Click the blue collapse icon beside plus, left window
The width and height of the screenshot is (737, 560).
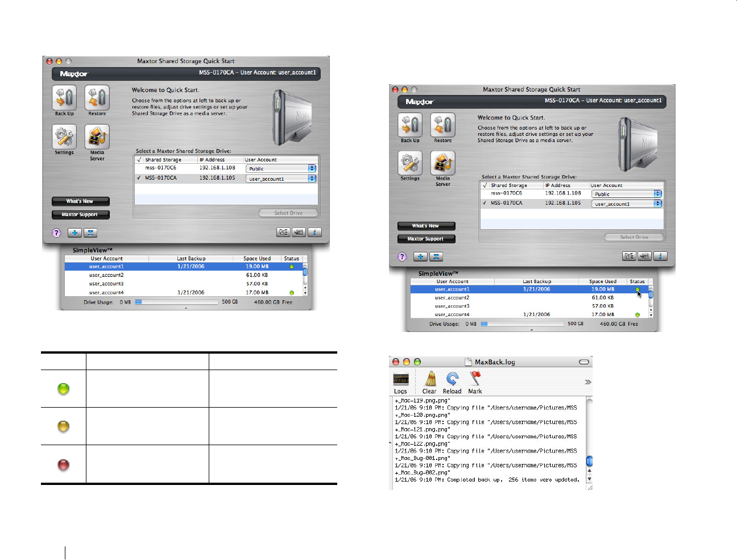click(90, 233)
